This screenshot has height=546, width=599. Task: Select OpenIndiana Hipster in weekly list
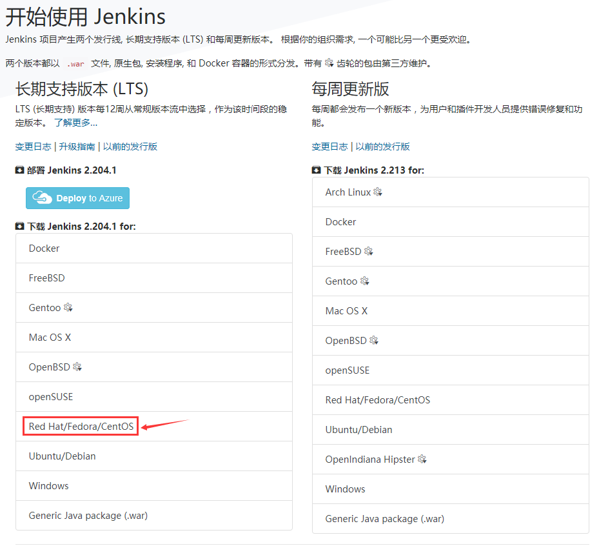coord(451,460)
